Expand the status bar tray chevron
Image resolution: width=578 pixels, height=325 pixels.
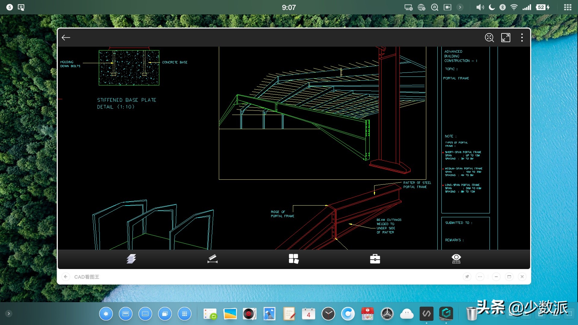coord(460,7)
